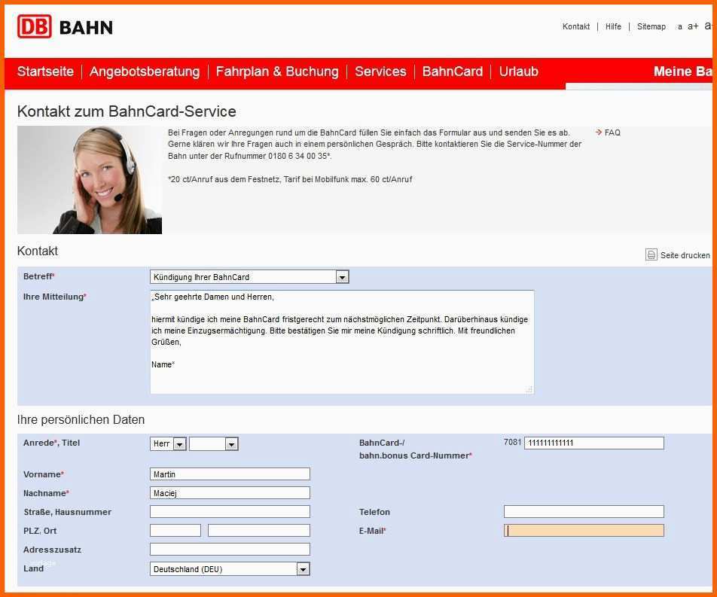Click the printer icon for Seite drucken
This screenshot has width=717, height=597.
tap(651, 255)
